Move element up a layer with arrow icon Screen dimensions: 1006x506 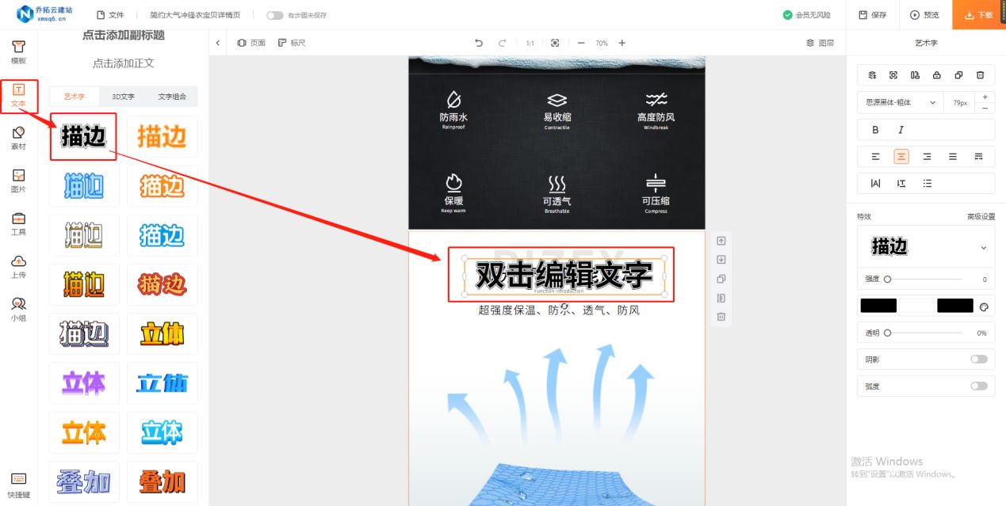coord(721,240)
